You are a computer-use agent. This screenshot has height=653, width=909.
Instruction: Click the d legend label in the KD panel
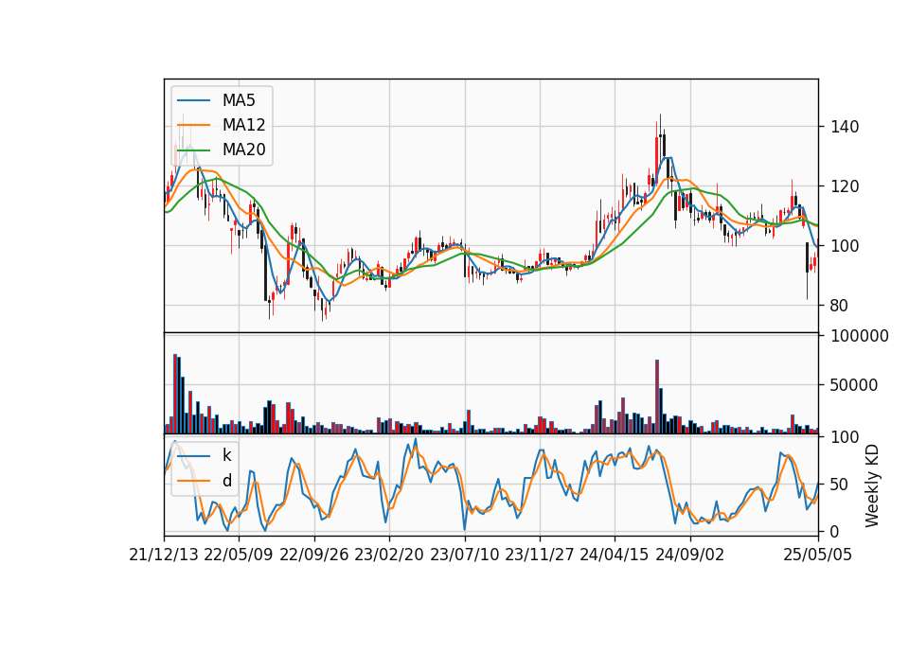click(226, 481)
